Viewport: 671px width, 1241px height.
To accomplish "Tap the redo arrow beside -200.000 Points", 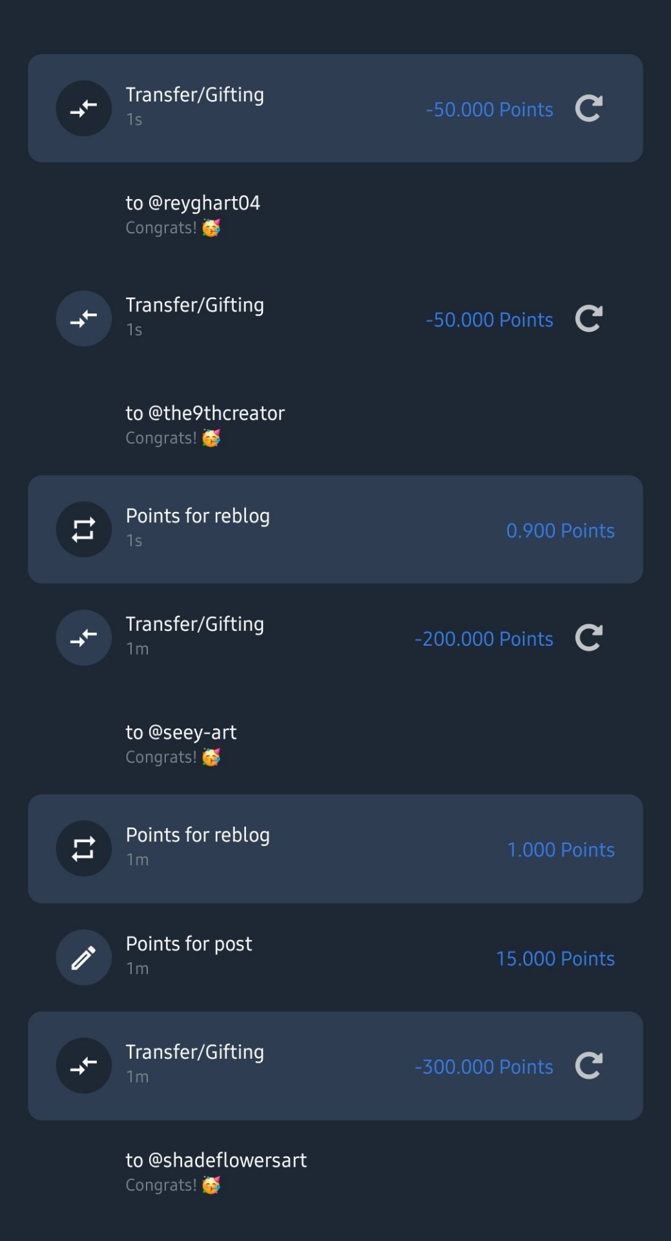I will pos(588,638).
